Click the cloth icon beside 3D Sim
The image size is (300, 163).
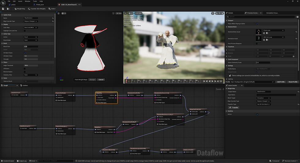pyautogui.click(x=113, y=13)
